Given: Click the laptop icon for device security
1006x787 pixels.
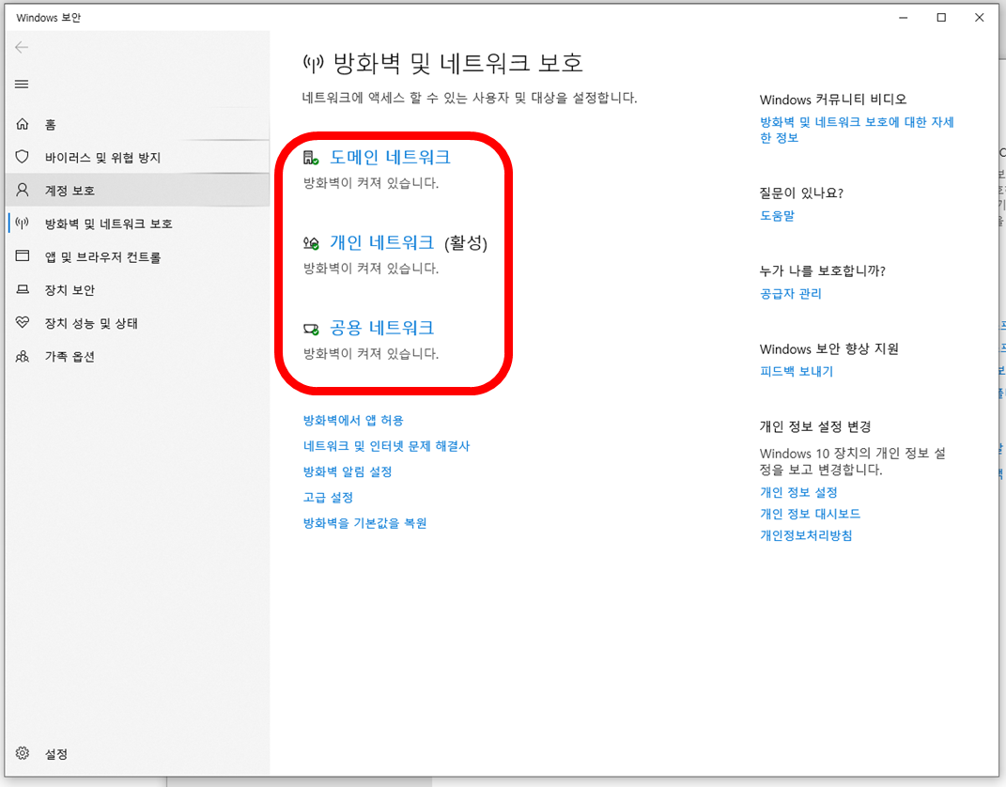Looking at the screenshot, I should pyautogui.click(x=23, y=289).
